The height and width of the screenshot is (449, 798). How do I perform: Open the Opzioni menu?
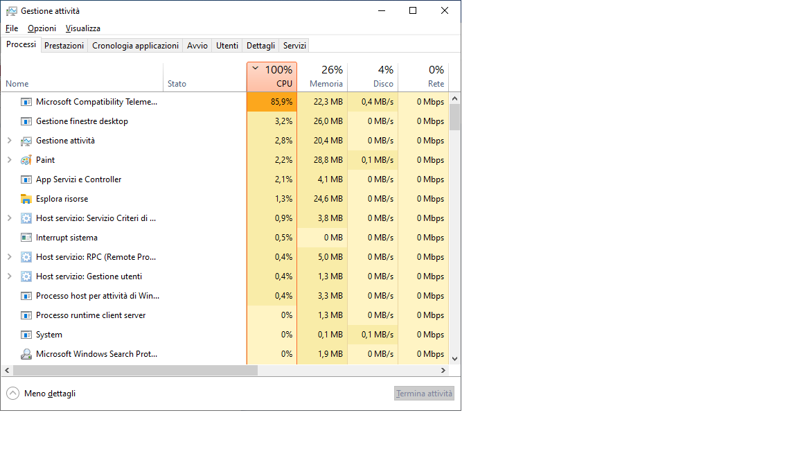pos(42,28)
